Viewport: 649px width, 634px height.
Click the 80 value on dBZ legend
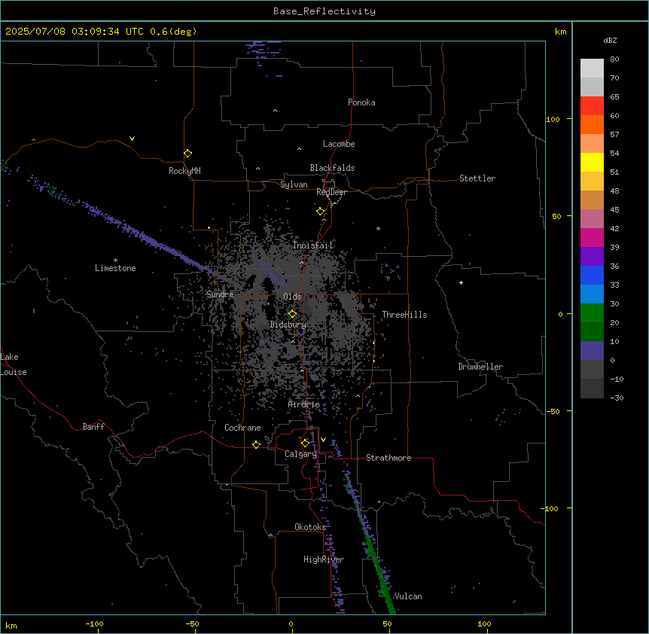click(x=614, y=59)
